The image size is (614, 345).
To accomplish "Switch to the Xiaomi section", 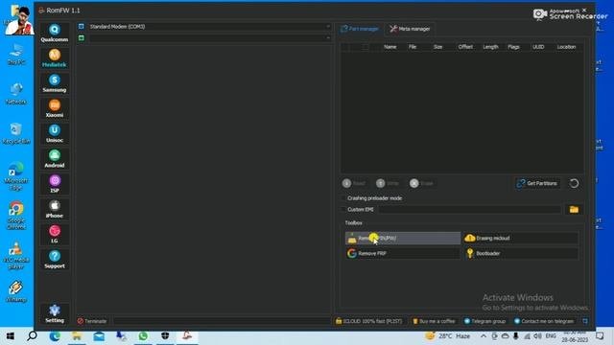I will [55, 108].
